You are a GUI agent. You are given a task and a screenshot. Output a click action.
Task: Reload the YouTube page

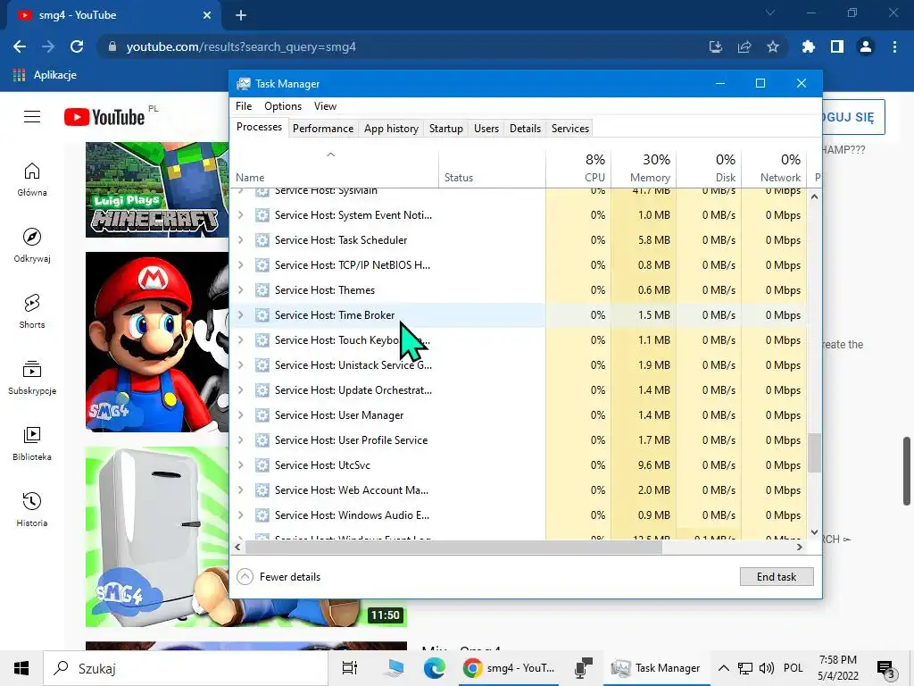coord(77,46)
